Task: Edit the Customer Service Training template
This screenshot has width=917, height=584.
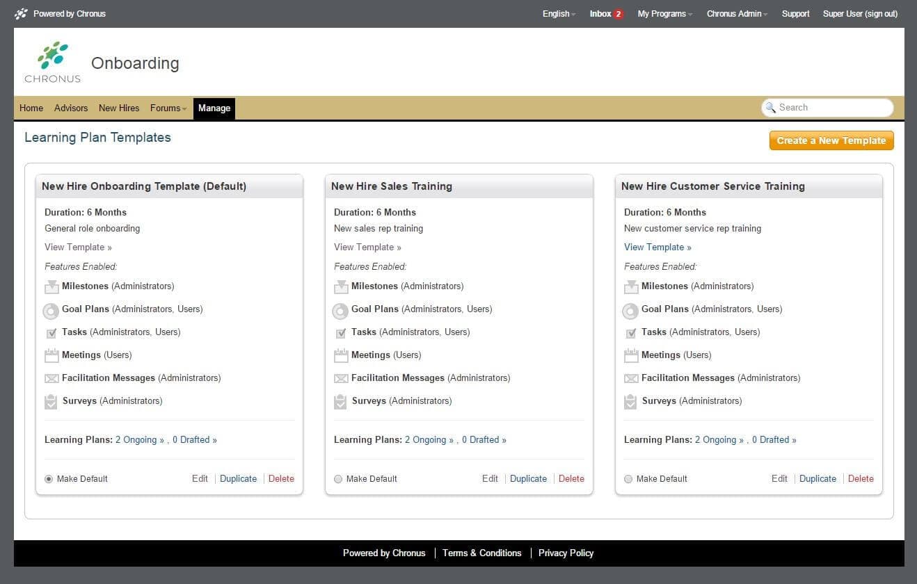Action: 779,479
